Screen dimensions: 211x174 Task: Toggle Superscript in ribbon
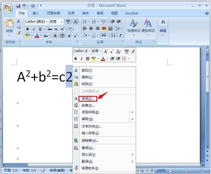tap(62, 29)
